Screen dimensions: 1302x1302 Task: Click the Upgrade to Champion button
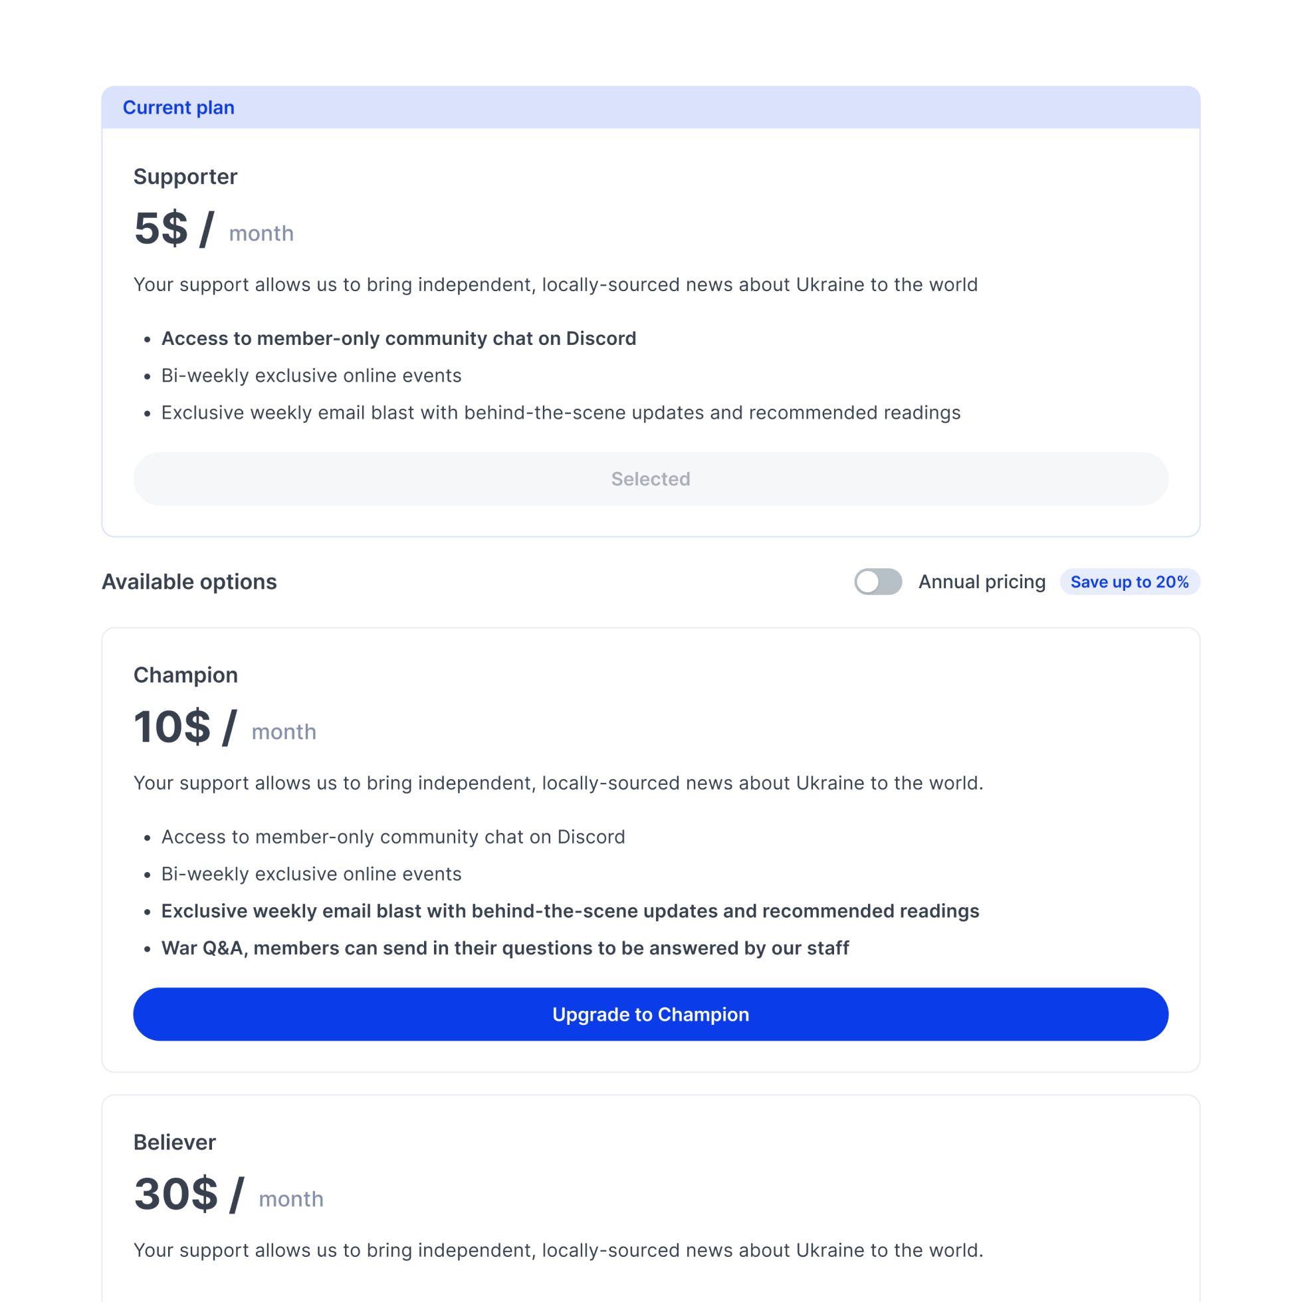(x=650, y=1014)
